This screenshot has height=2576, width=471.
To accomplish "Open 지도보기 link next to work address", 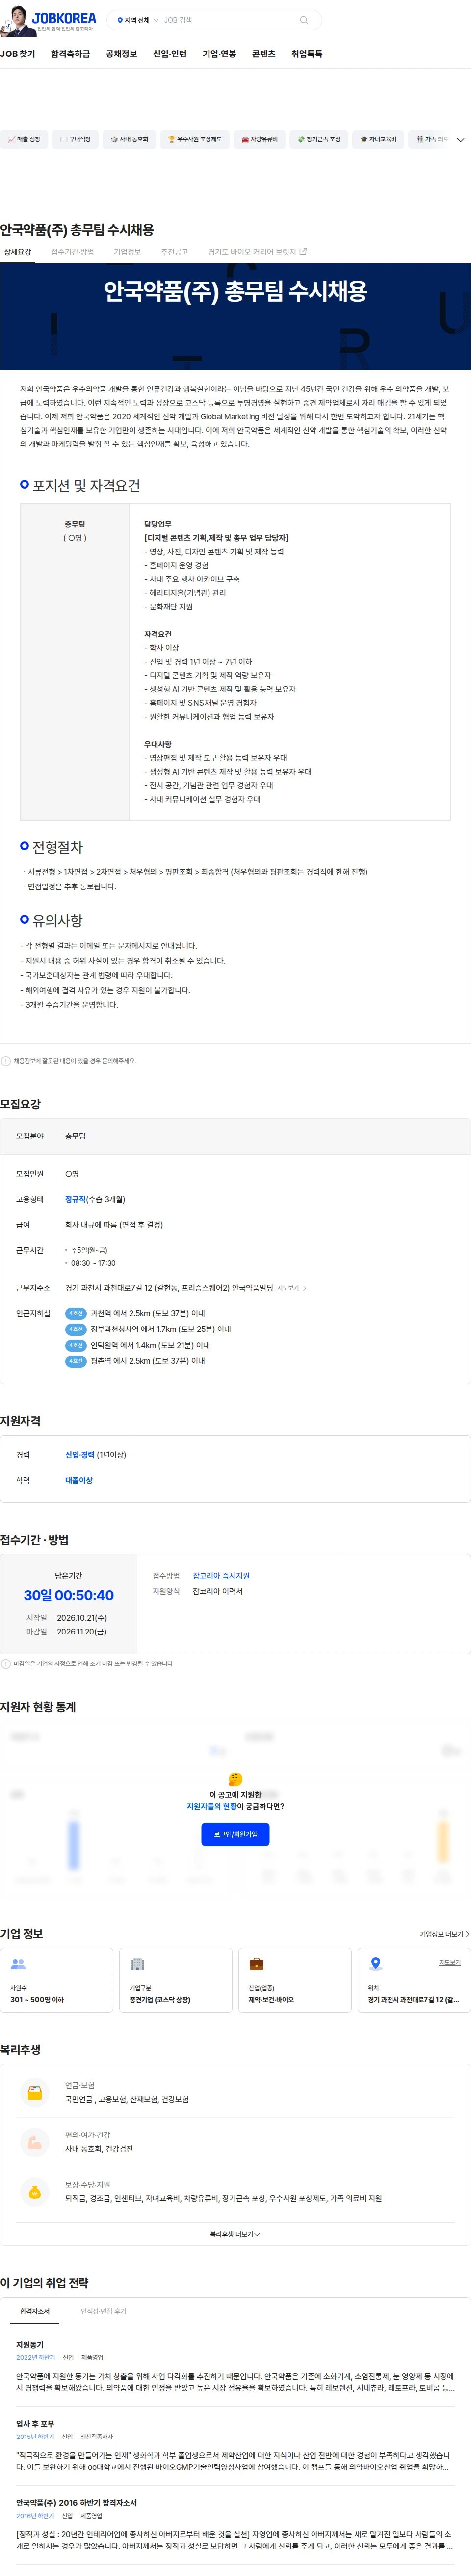I will tap(290, 1288).
